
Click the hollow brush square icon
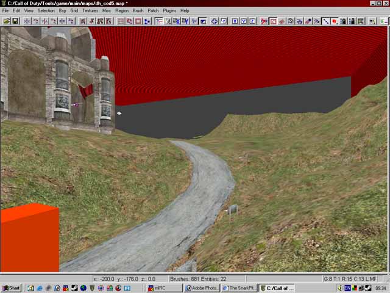click(138, 21)
